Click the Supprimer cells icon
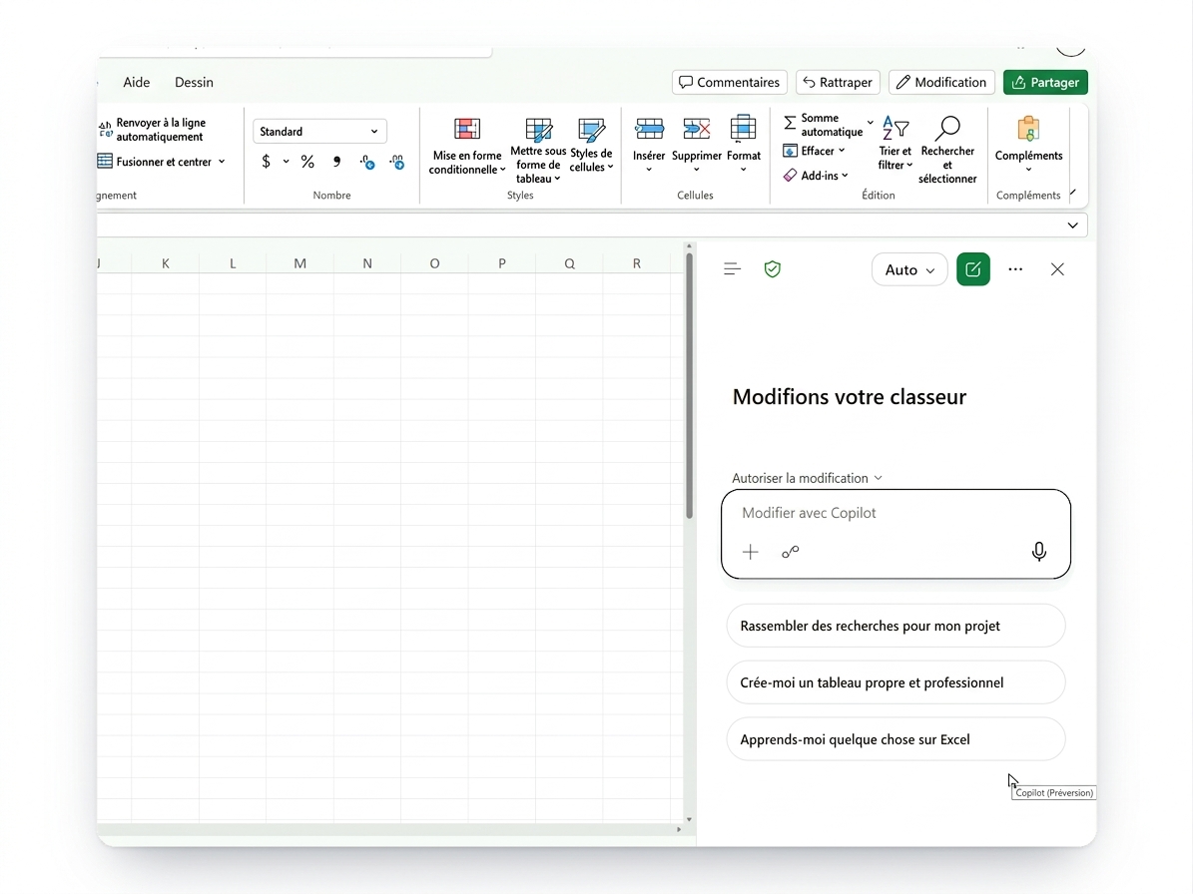The image size is (1193, 894). [x=696, y=130]
